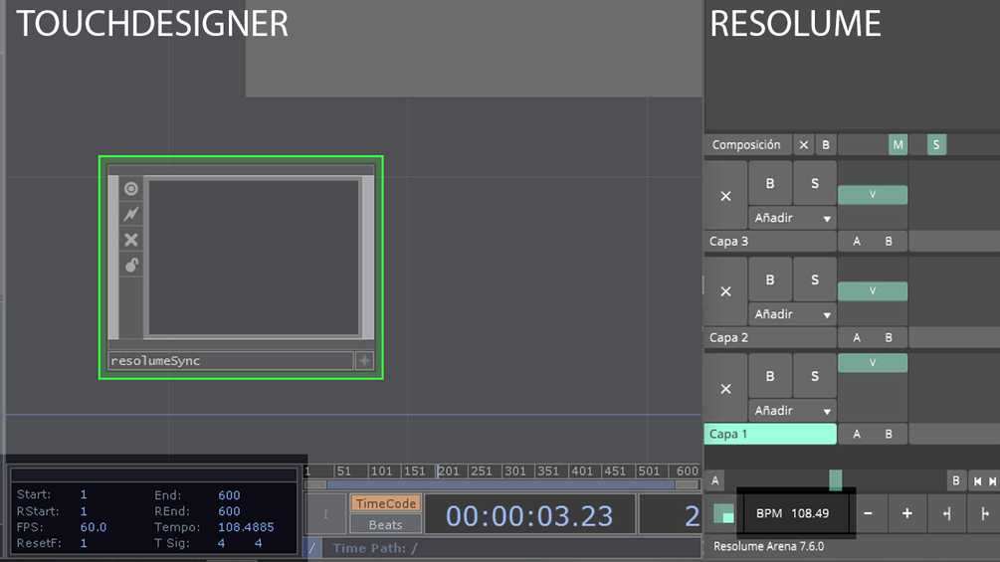Nudge tempo backward in Resolume
Viewport: 1000px width, 562px height.
(x=946, y=513)
